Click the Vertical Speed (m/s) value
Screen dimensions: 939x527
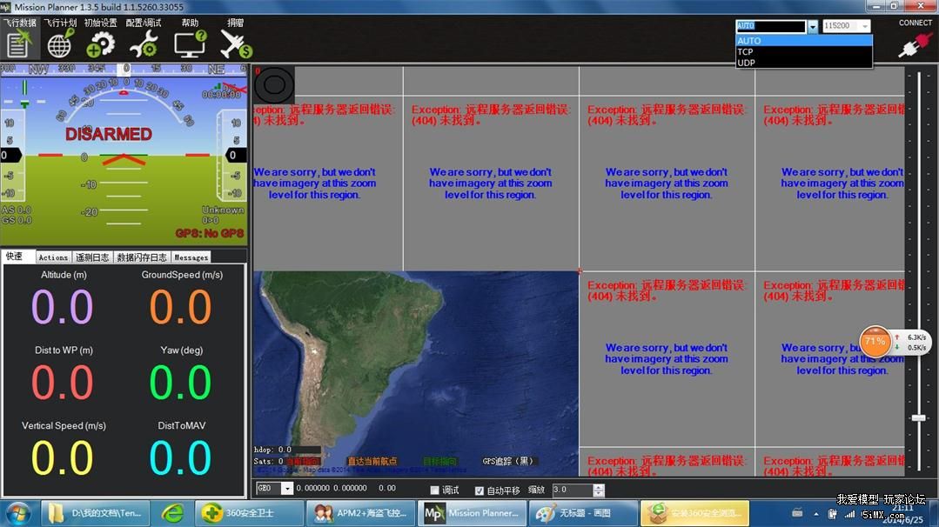(63, 458)
